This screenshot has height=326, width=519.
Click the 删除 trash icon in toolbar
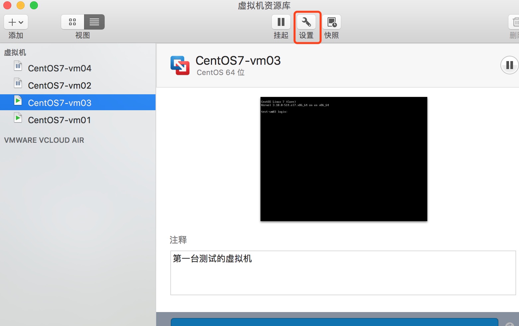pyautogui.click(x=514, y=22)
